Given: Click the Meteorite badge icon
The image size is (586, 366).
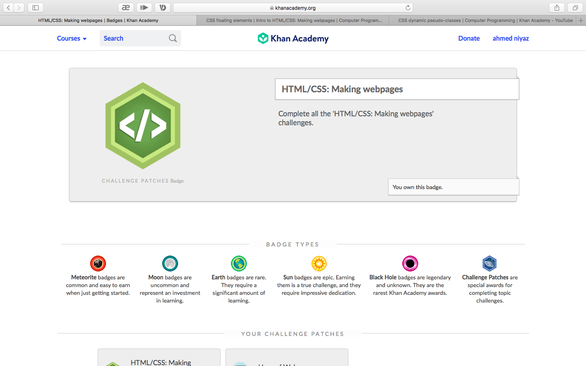Looking at the screenshot, I should coord(98,264).
